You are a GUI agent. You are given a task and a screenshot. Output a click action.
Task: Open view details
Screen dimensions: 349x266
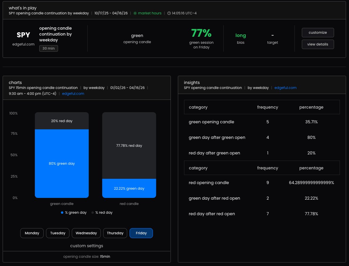pyautogui.click(x=318, y=44)
